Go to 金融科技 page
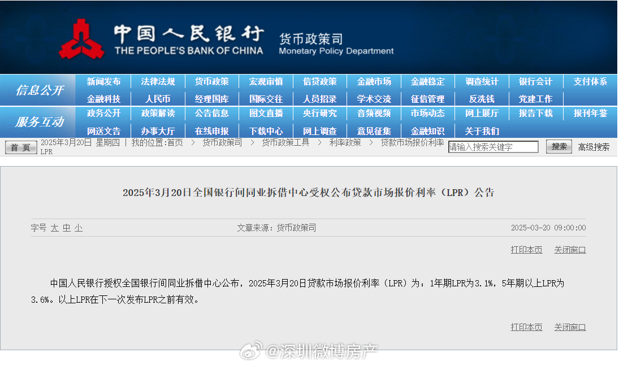Image resolution: width=619 pixels, height=366 pixels. [x=103, y=99]
